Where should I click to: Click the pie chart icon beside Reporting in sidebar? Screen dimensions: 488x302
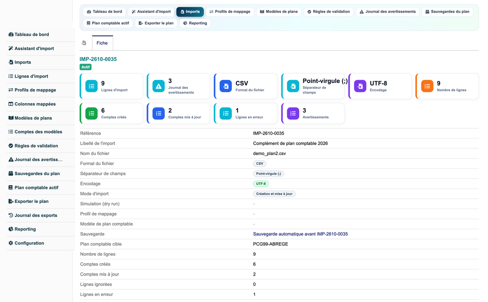11,229
